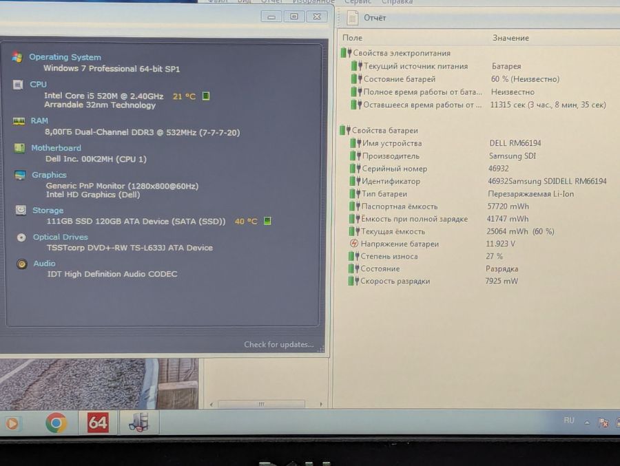Click the Напряжение батареи voltage icon
The image size is (620, 466).
pos(354,244)
